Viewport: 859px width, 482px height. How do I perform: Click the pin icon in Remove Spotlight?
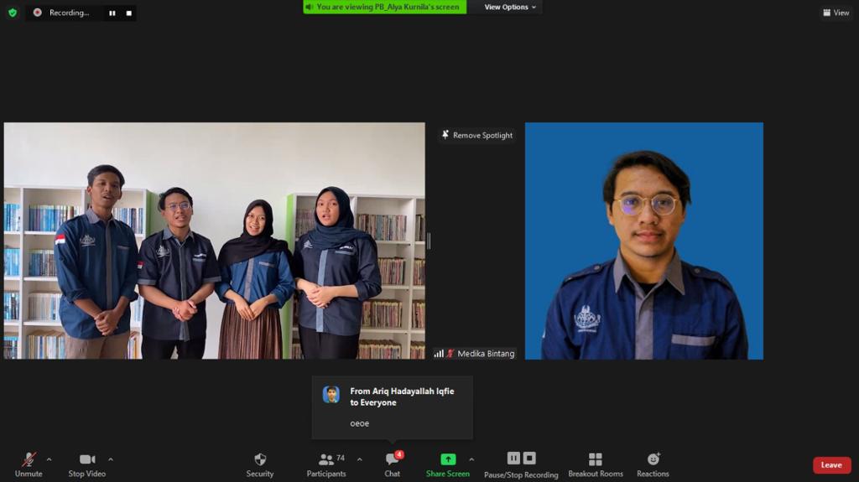pyautogui.click(x=445, y=135)
